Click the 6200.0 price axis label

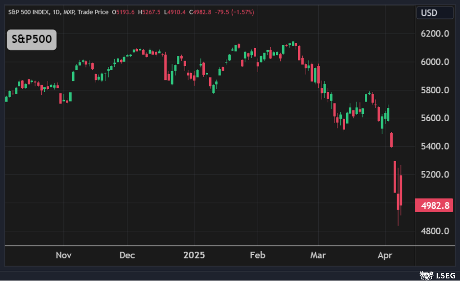(435, 34)
